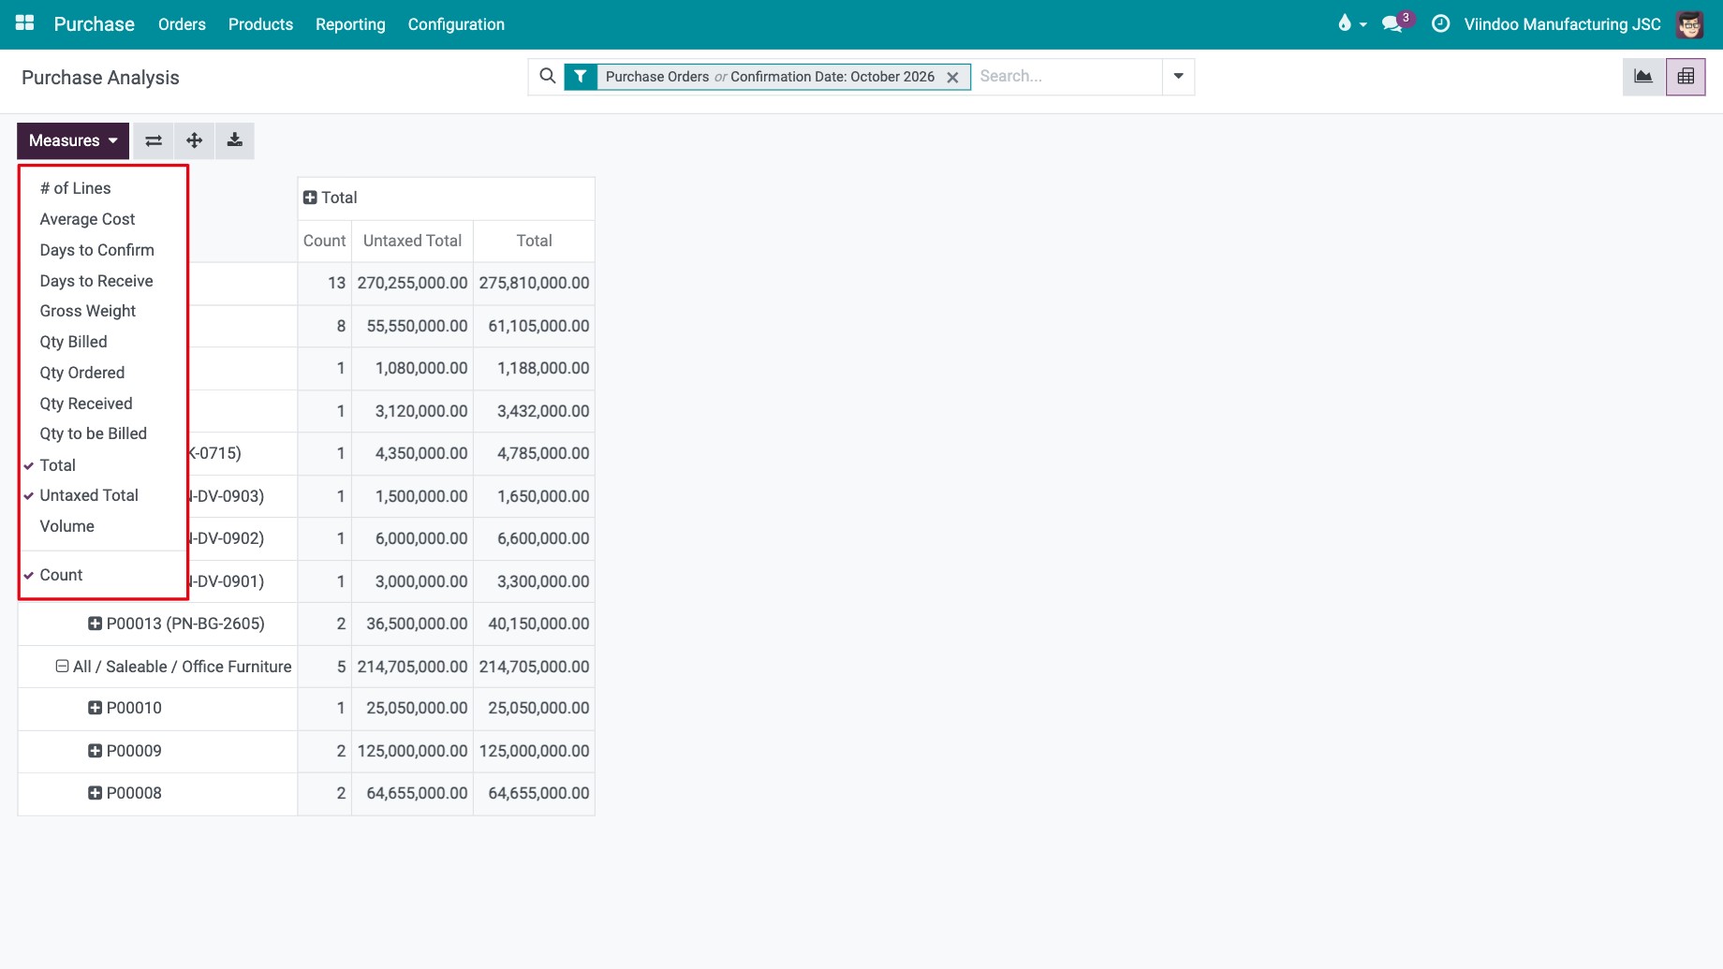Uncheck the Total measure

pyautogui.click(x=103, y=465)
